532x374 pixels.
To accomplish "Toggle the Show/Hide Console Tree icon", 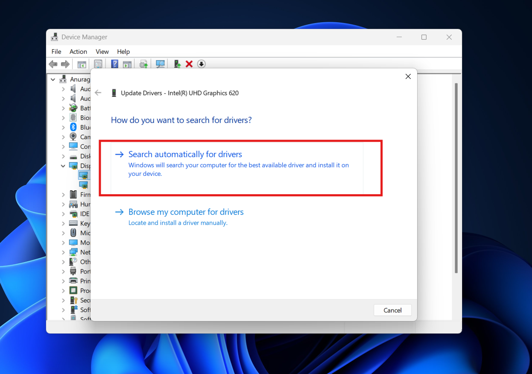I will (x=82, y=64).
